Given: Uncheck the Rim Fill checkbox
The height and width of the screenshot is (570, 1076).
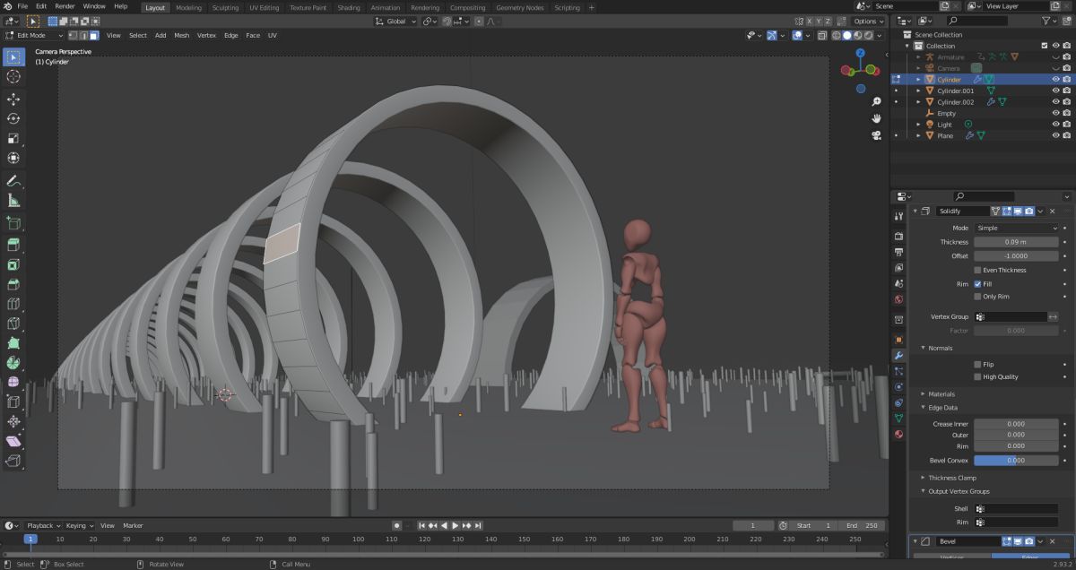Looking at the screenshot, I should (977, 284).
